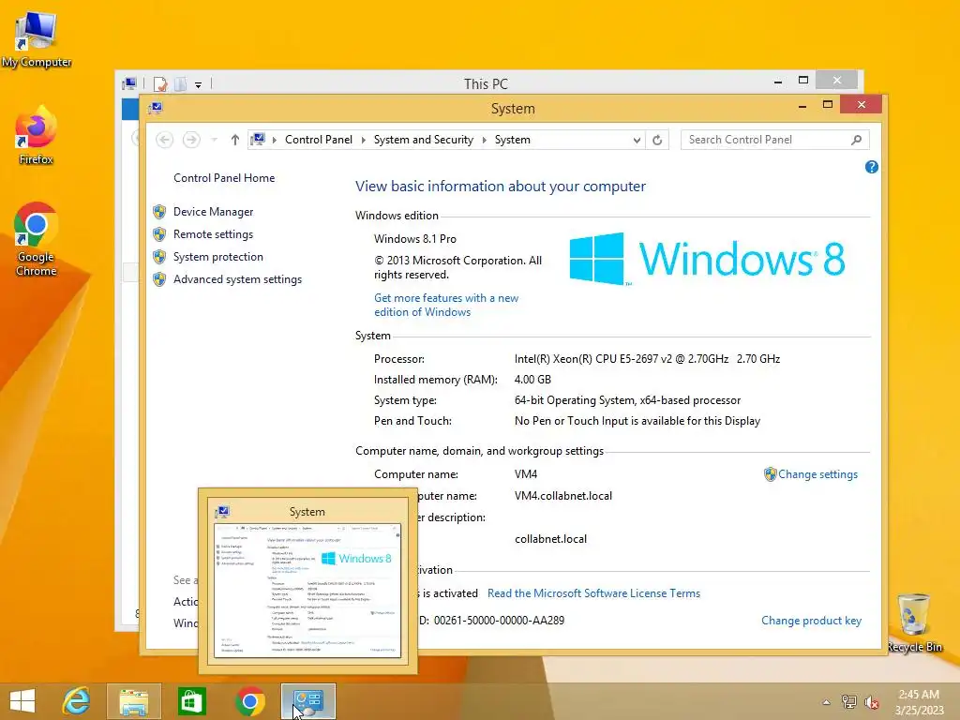Open the Recycle Bin
The image size is (960, 720).
coord(914,623)
